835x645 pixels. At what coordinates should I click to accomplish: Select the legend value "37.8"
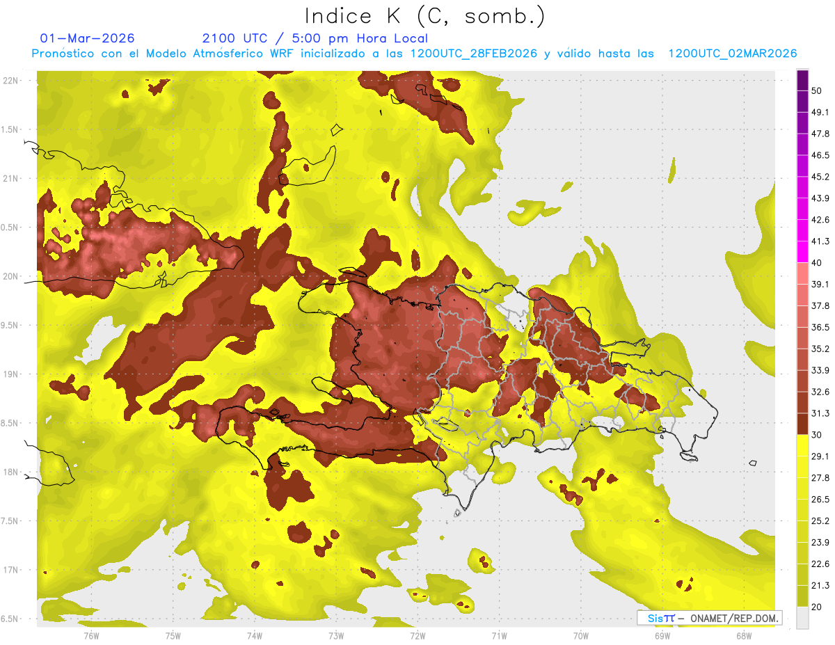coord(820,305)
